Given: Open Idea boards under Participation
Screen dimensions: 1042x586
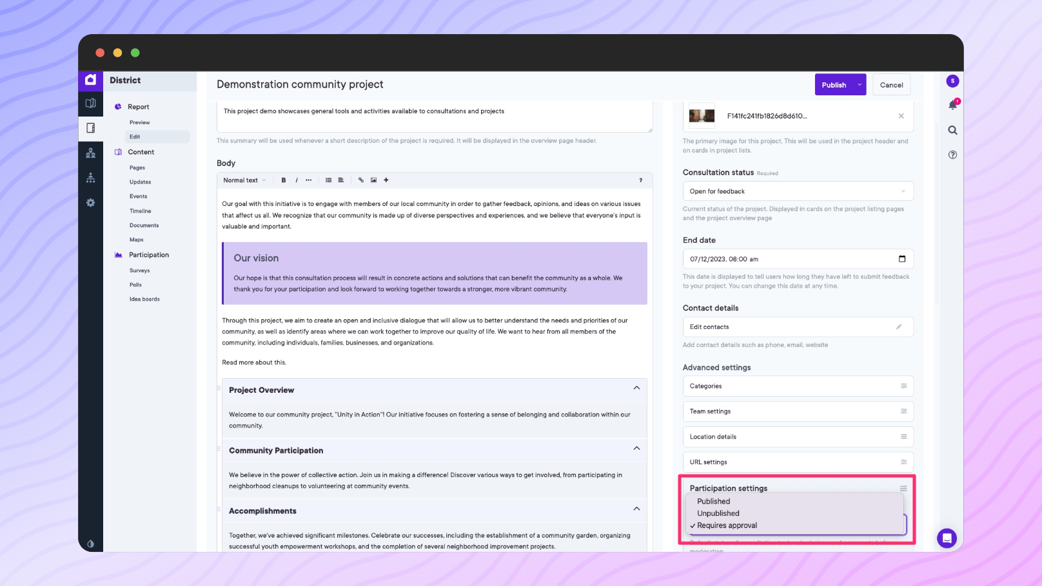Looking at the screenshot, I should (x=144, y=299).
